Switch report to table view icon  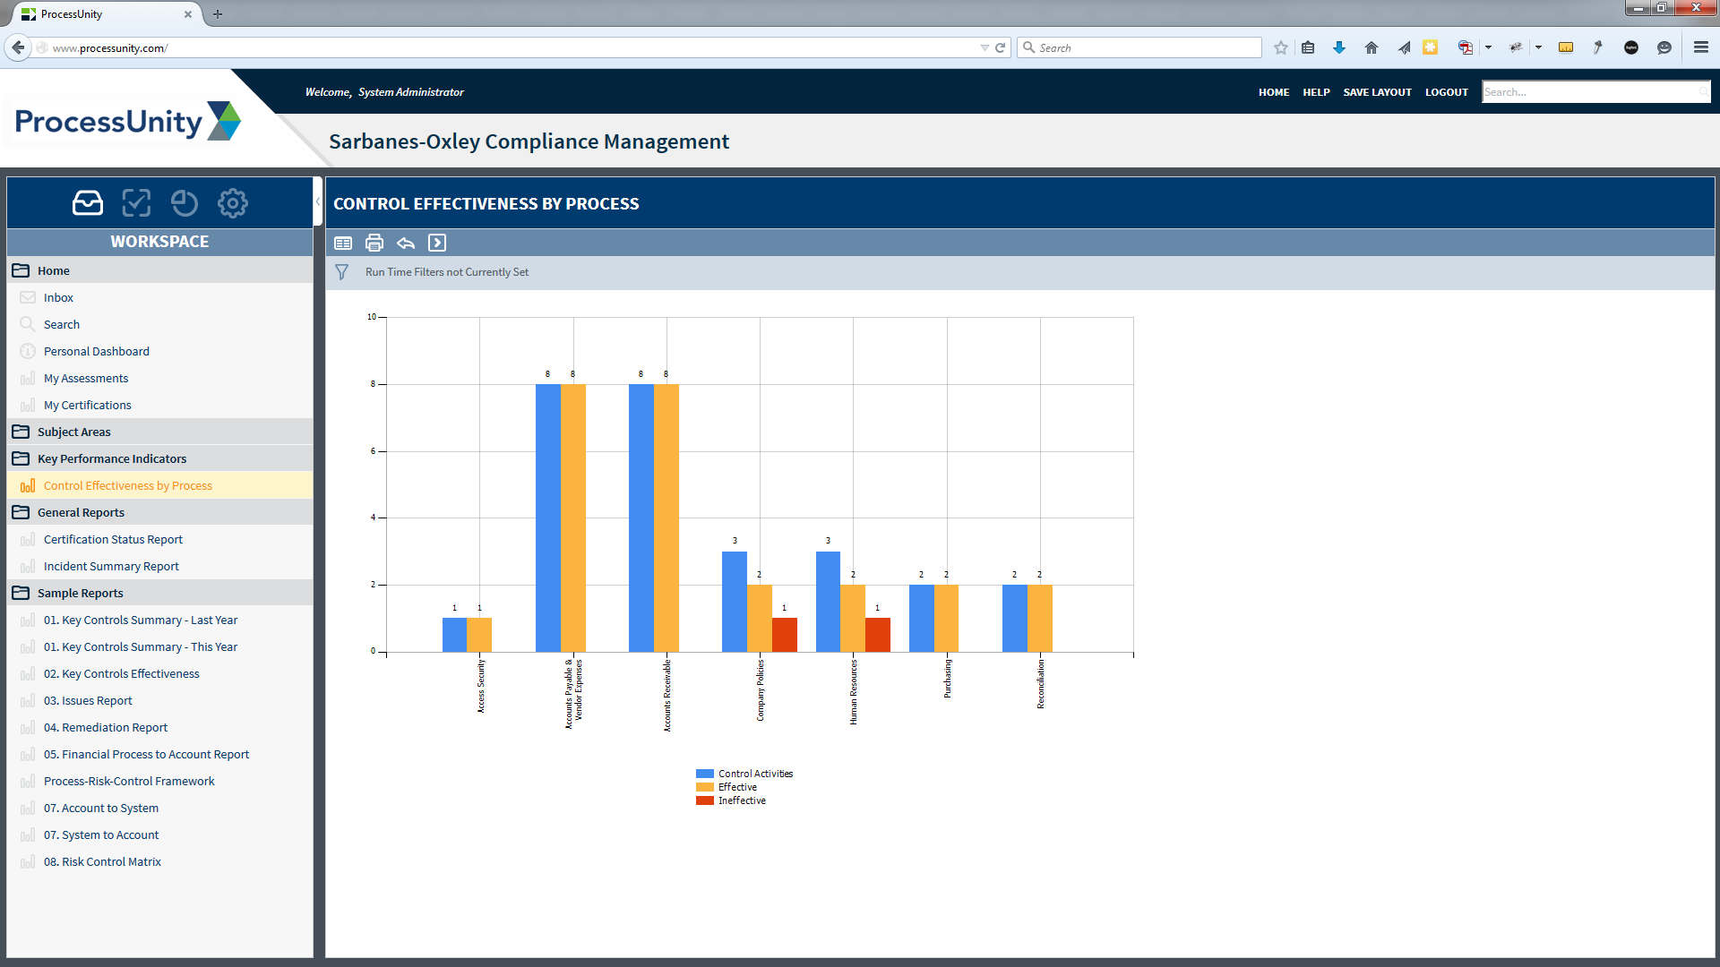coord(343,243)
